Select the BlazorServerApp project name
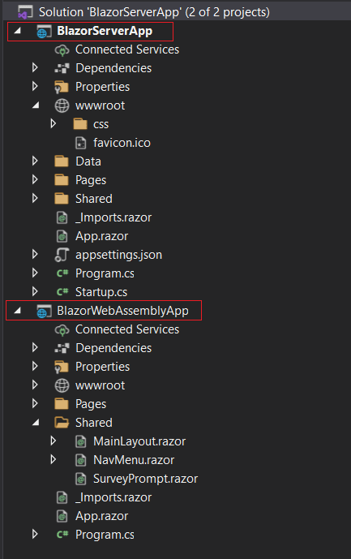 (105, 31)
